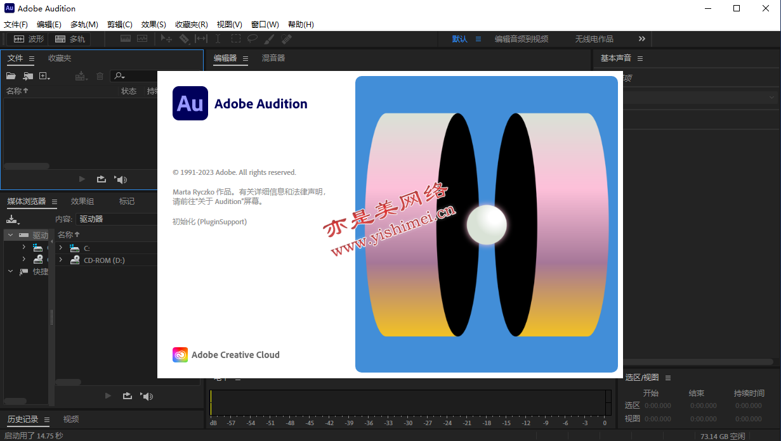Toggle auto-play in the Media Browser
Viewport: 781px width, 441px height.
(x=147, y=396)
